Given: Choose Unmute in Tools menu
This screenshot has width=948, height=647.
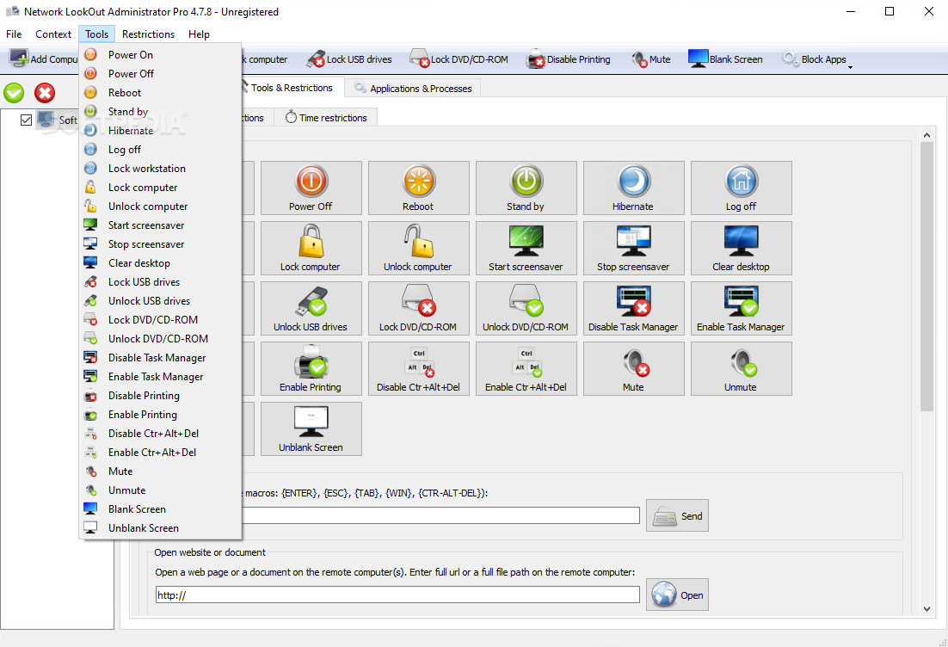Looking at the screenshot, I should click(160, 490).
